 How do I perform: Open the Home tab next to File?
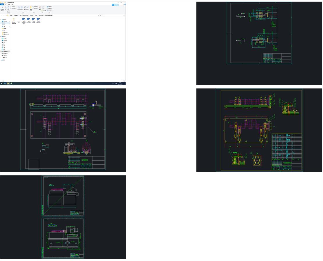[5, 4]
